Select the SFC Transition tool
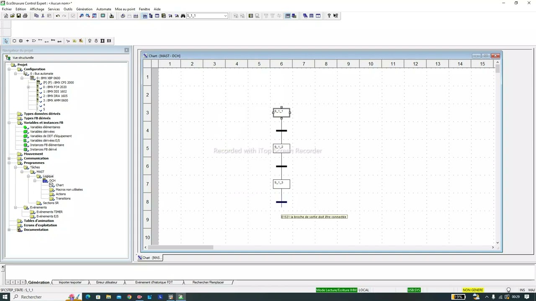536x301 pixels. [27, 41]
